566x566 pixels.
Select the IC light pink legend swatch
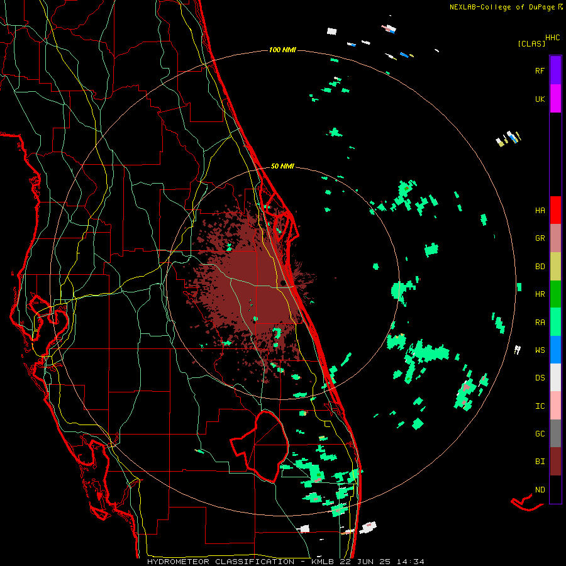click(555, 406)
